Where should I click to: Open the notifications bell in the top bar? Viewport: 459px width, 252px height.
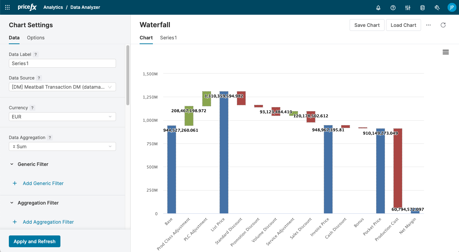(378, 7)
